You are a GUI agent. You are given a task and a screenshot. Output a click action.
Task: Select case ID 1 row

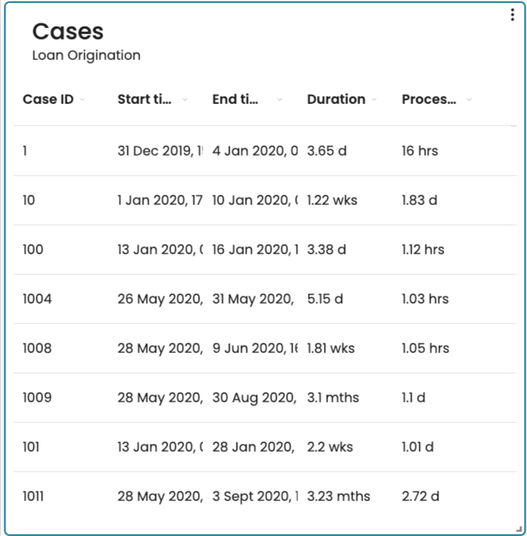click(x=25, y=151)
